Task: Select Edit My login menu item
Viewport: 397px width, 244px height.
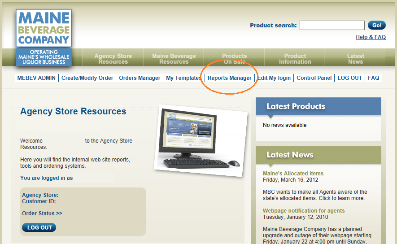Action: tap(274, 78)
